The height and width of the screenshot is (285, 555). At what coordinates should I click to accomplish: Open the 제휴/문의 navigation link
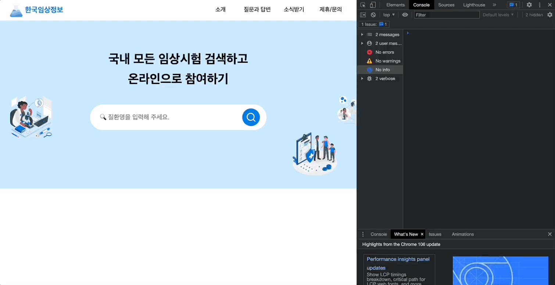[331, 10]
